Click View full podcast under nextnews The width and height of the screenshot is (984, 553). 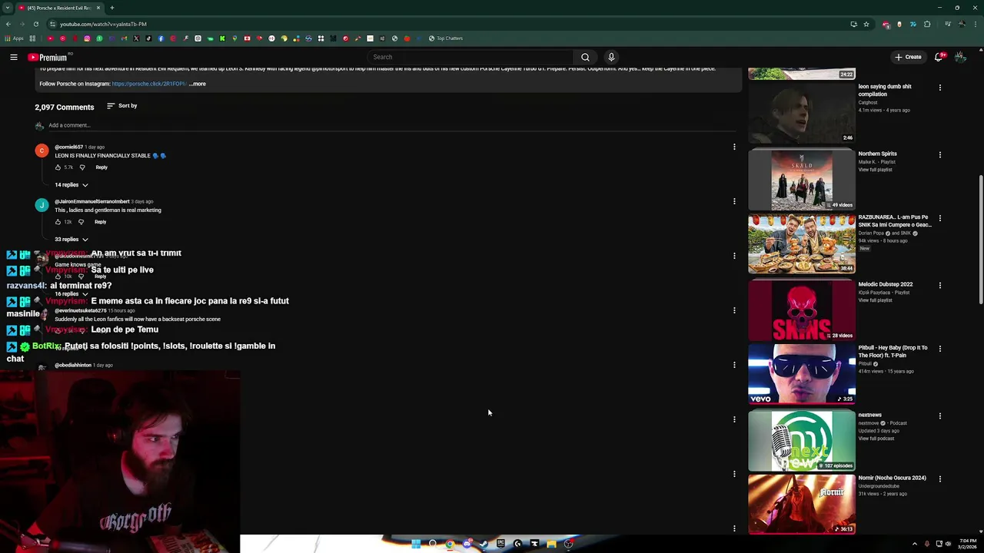click(x=875, y=439)
